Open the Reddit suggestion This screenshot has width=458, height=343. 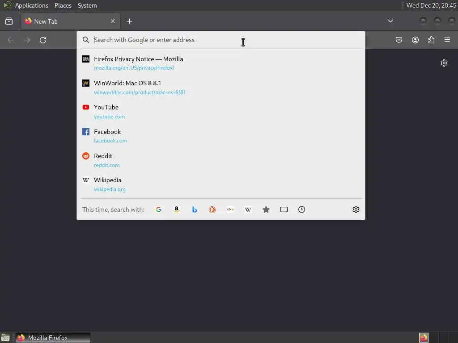pos(221,160)
